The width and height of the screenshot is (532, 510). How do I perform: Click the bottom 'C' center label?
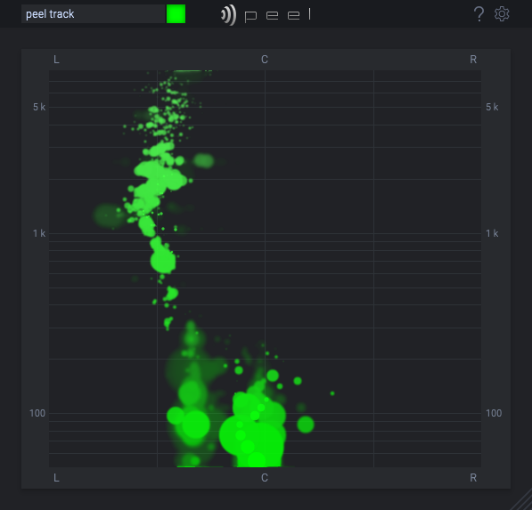click(x=265, y=478)
